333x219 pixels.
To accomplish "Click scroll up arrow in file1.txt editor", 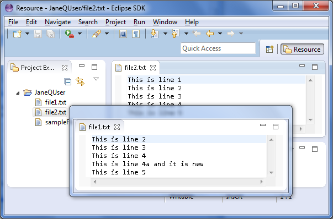I will point(271,140).
